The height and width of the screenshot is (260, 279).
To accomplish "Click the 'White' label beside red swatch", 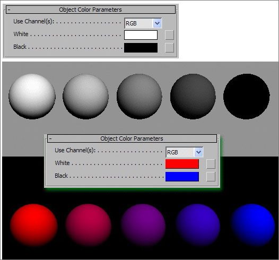I will coord(62,163).
